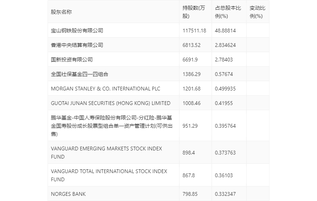The image size is (317, 201).
Task: Click the percentage 0.57674
Action: 224,74
